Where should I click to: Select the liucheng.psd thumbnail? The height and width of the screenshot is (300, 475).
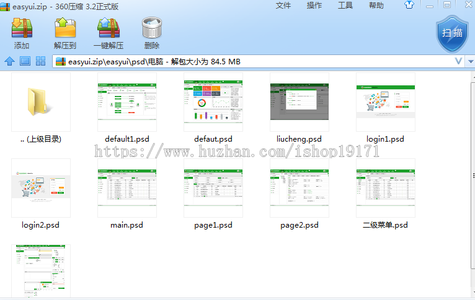click(x=300, y=102)
